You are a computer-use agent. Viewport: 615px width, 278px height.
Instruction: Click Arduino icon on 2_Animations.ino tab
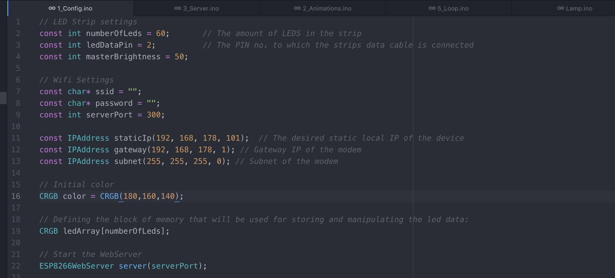coord(297,8)
